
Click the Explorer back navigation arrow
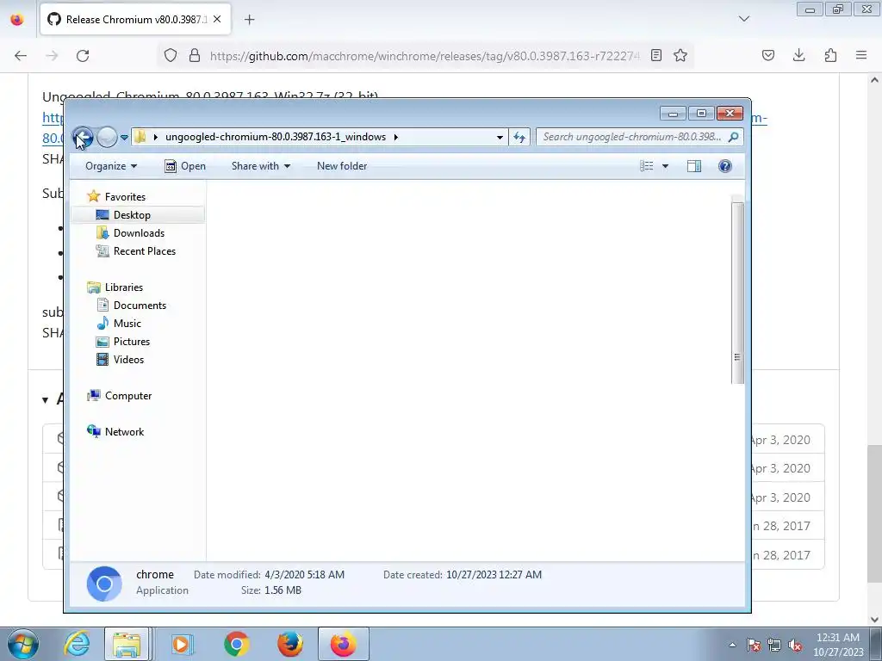tap(84, 137)
